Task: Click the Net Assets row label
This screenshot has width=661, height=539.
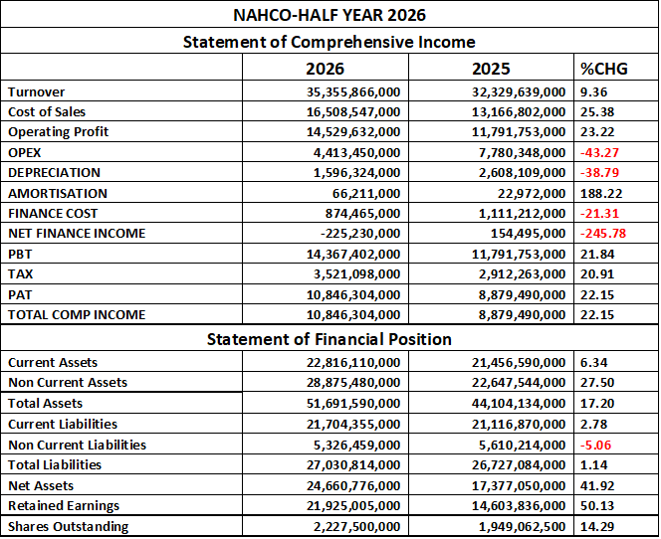Action: 41,485
